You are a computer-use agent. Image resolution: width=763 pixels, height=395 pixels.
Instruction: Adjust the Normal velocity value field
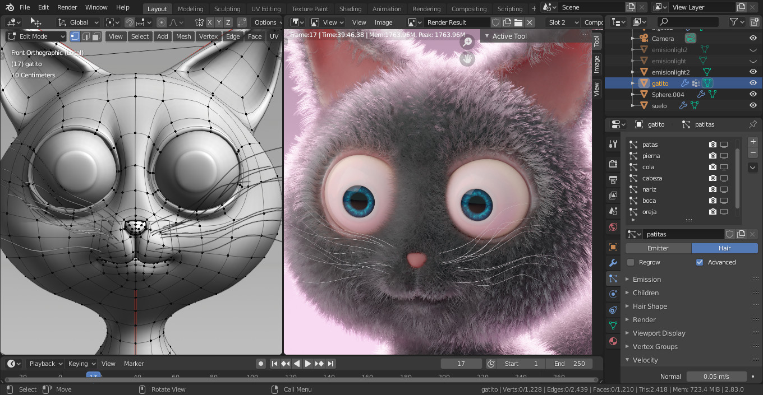(716, 377)
